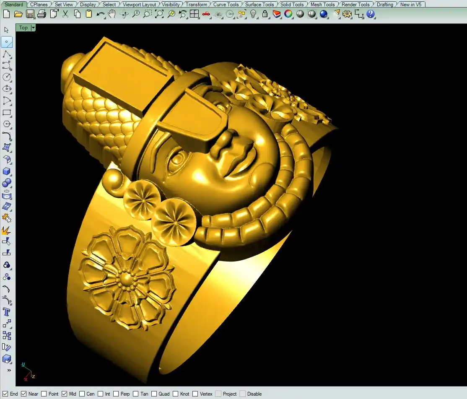Click the Zoom Extents icon
Viewport: 467px width, 399px height.
point(159,14)
